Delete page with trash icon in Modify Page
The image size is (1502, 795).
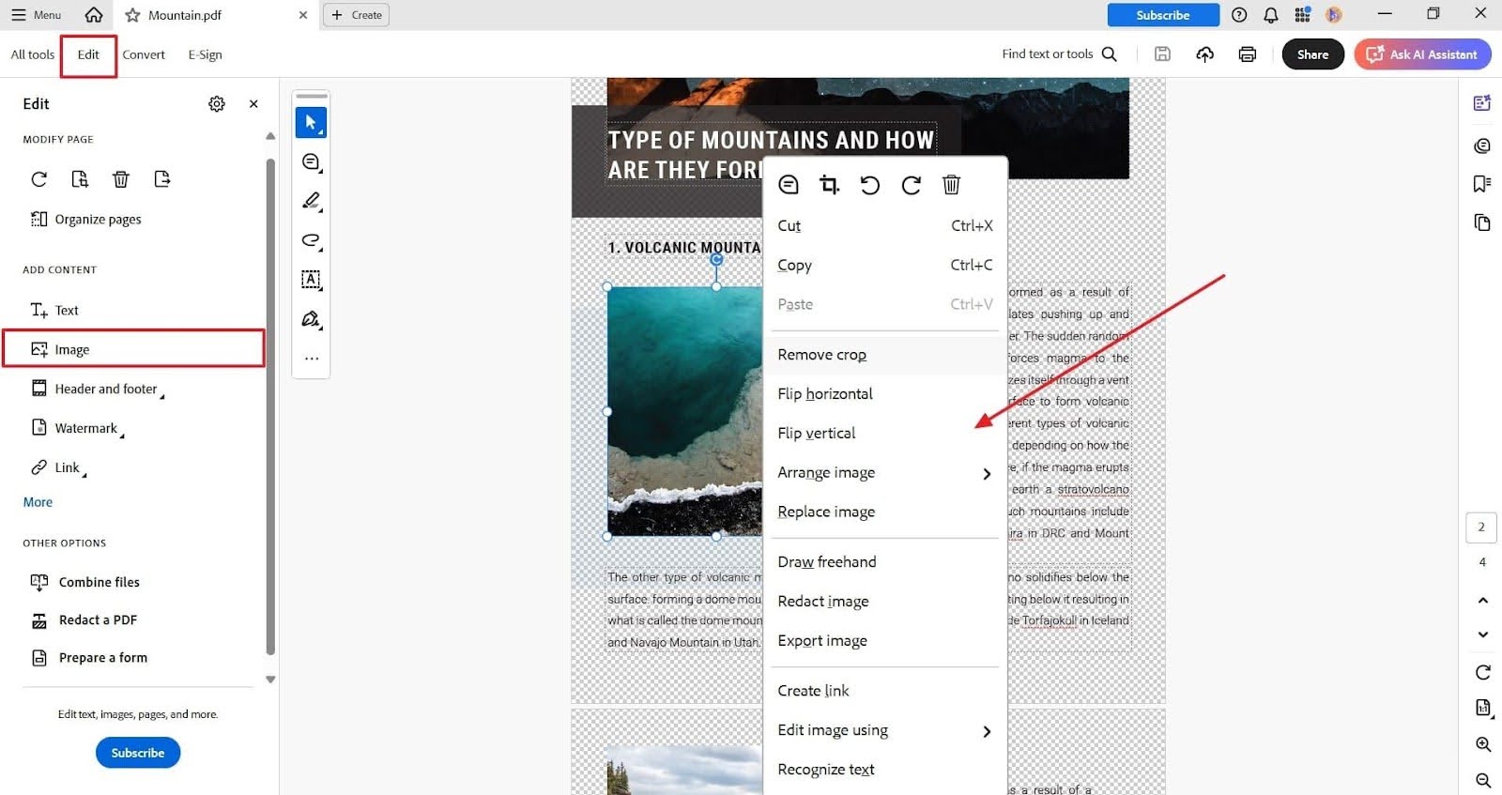click(121, 179)
